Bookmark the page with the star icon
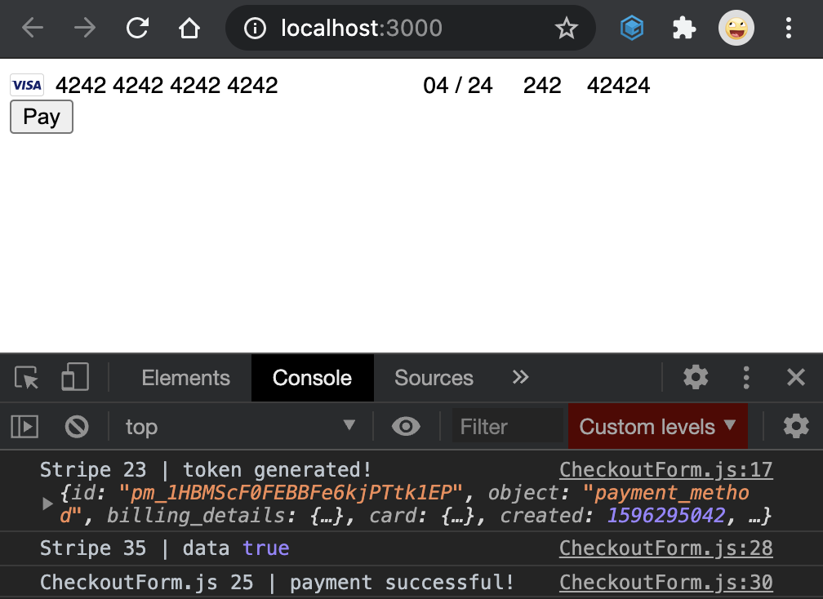 coord(567,27)
